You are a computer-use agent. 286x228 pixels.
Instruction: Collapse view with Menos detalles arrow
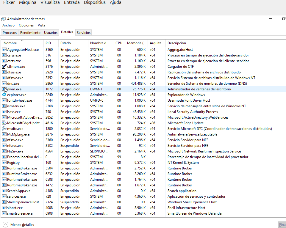[5, 225]
